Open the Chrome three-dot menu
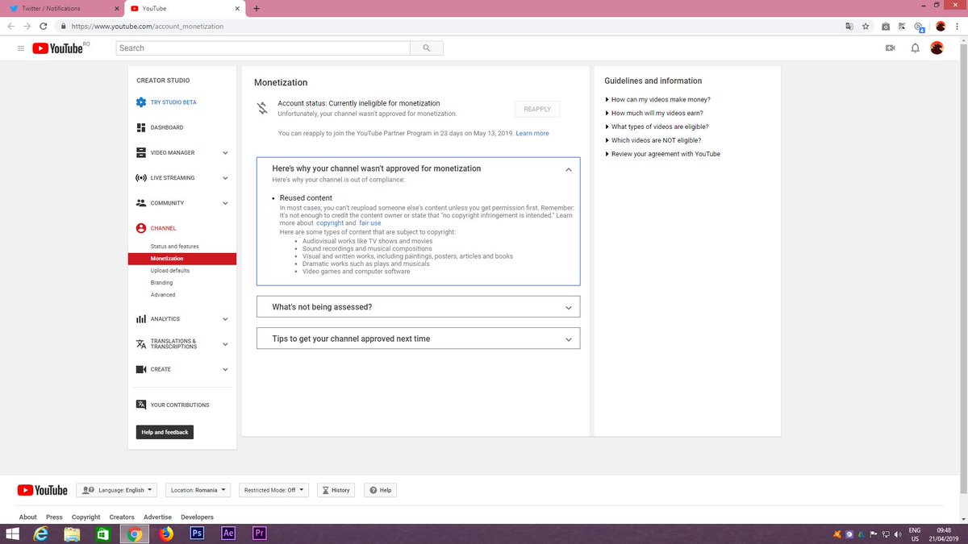The width and height of the screenshot is (968, 544). 957,26
